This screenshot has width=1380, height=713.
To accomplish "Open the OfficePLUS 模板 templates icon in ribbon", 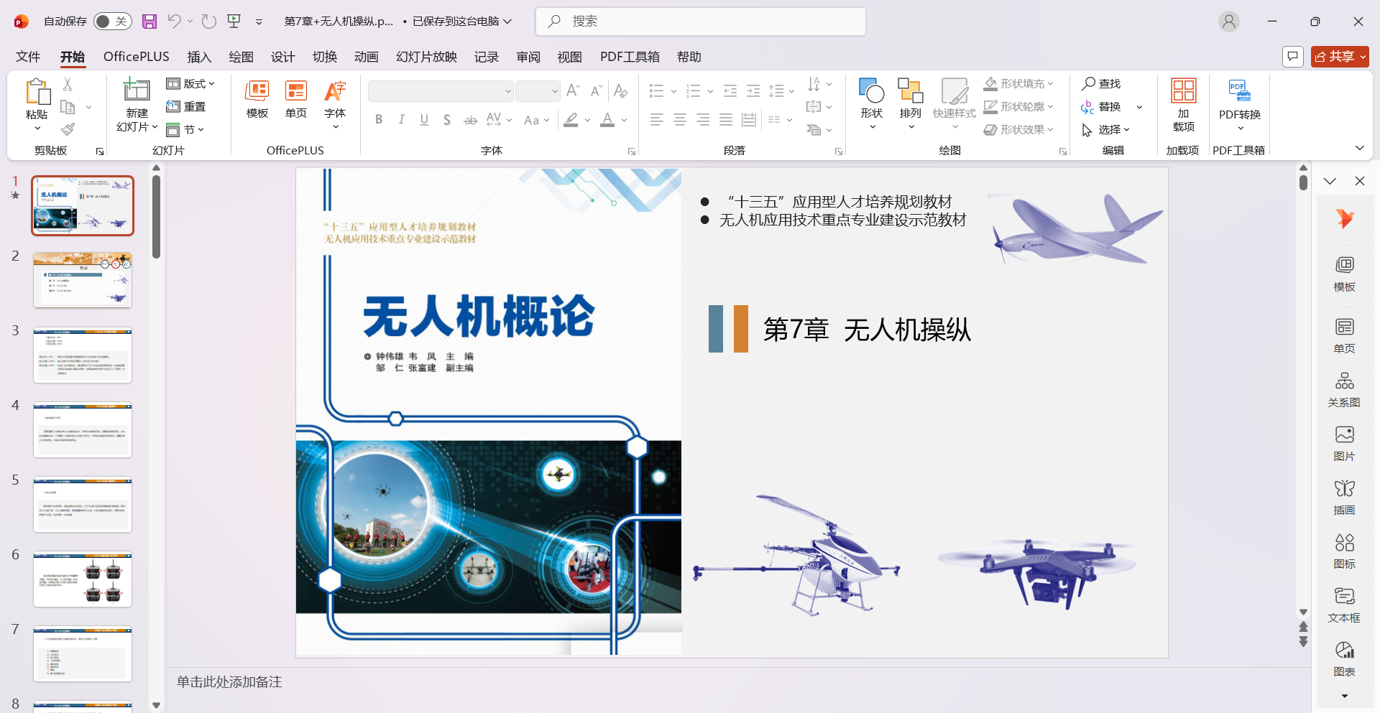I will [257, 91].
